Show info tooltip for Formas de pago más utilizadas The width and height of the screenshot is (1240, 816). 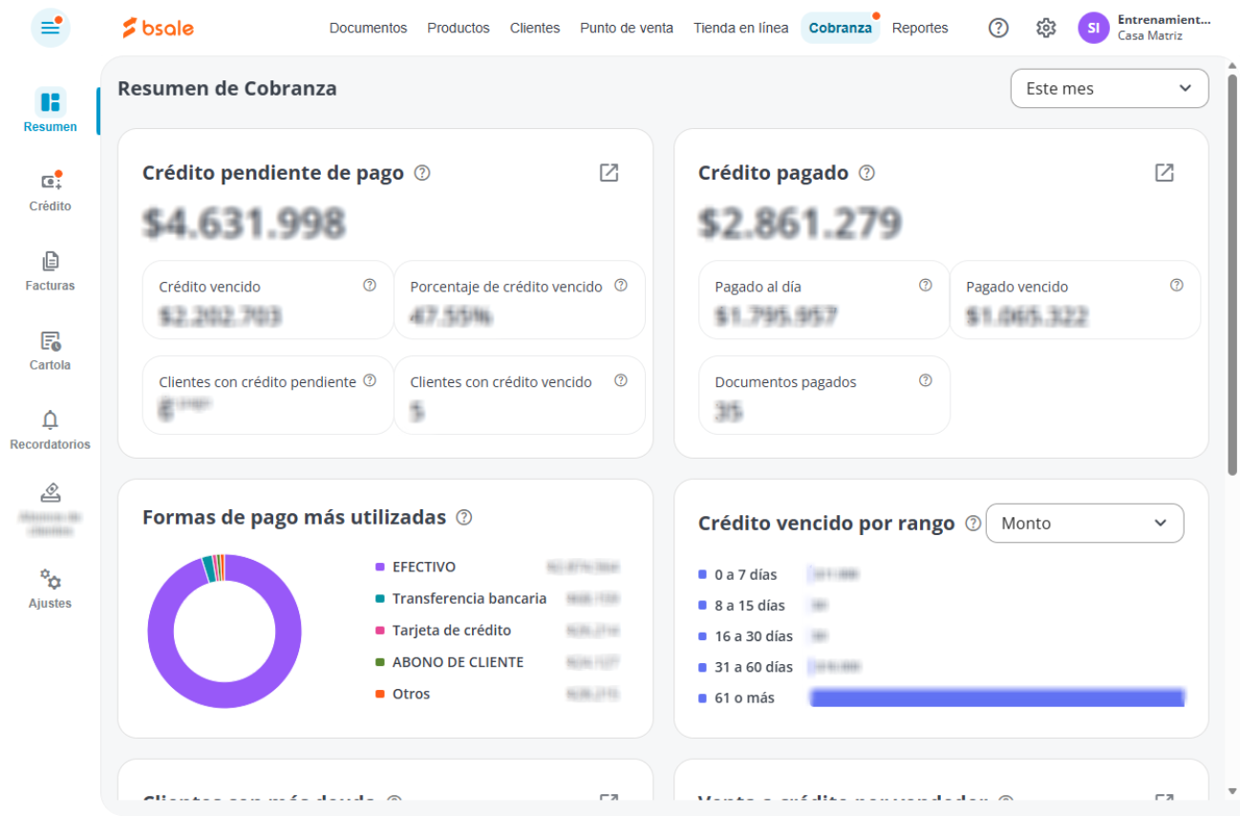tap(464, 518)
